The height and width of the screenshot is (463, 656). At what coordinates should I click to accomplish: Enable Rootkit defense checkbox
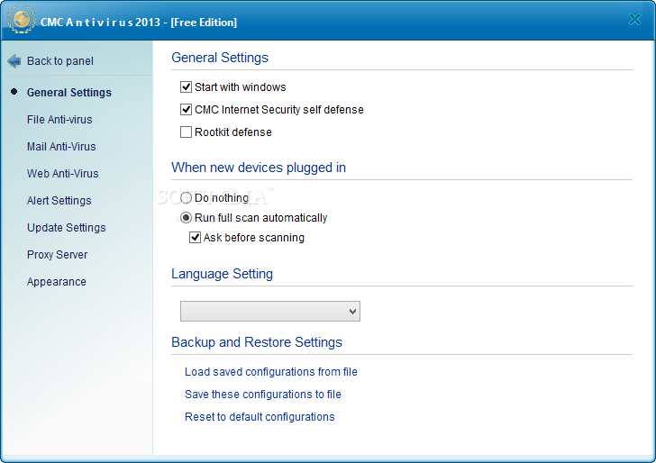point(186,132)
